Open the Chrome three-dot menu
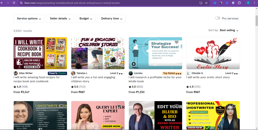 (x=254, y=3)
